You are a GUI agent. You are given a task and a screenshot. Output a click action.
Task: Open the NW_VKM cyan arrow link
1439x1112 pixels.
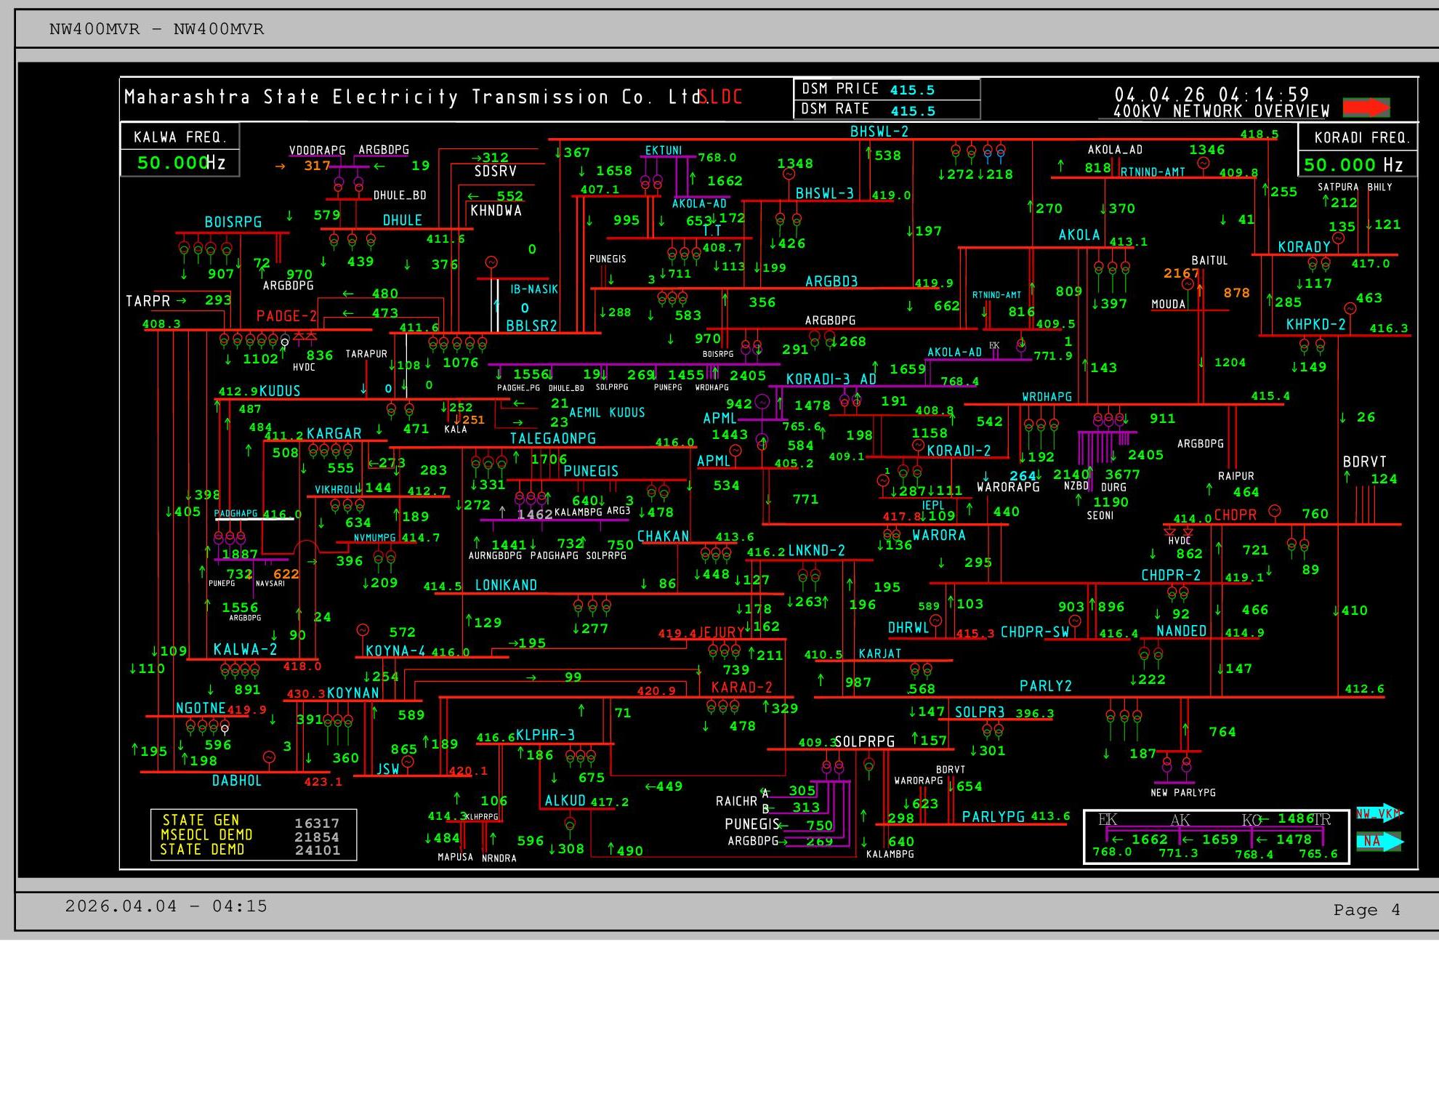click(1379, 813)
